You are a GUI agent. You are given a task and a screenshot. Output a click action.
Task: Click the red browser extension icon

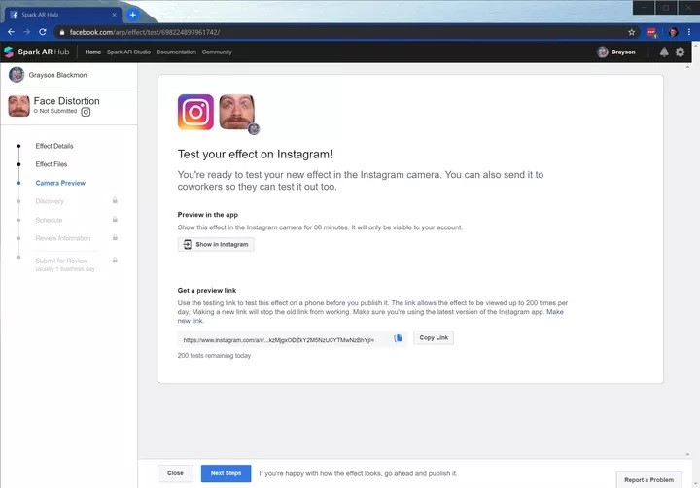(x=651, y=33)
